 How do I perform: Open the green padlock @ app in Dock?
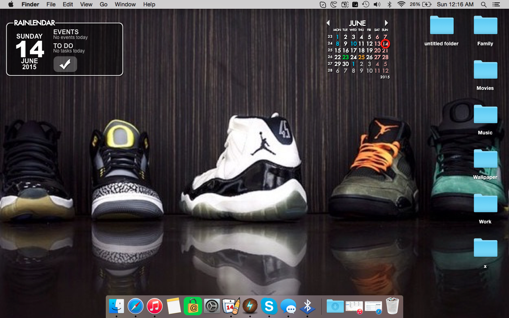(193, 306)
